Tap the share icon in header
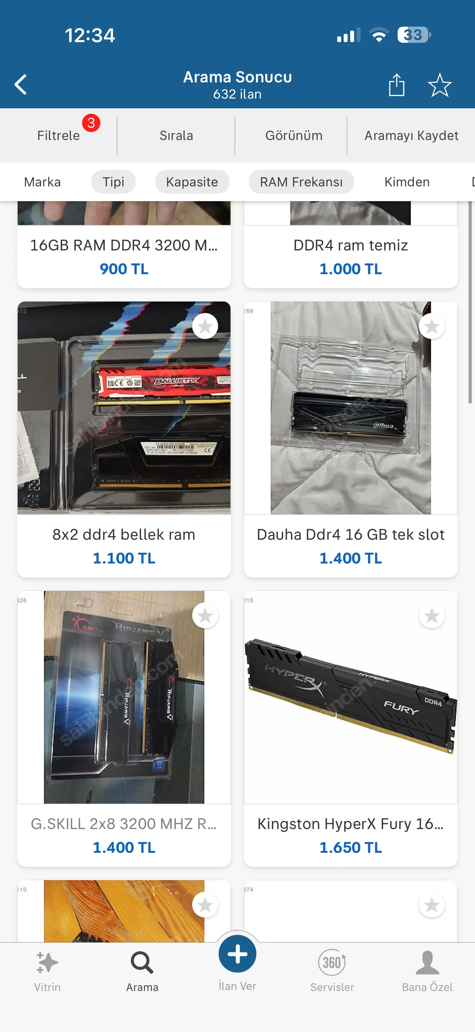 397,85
